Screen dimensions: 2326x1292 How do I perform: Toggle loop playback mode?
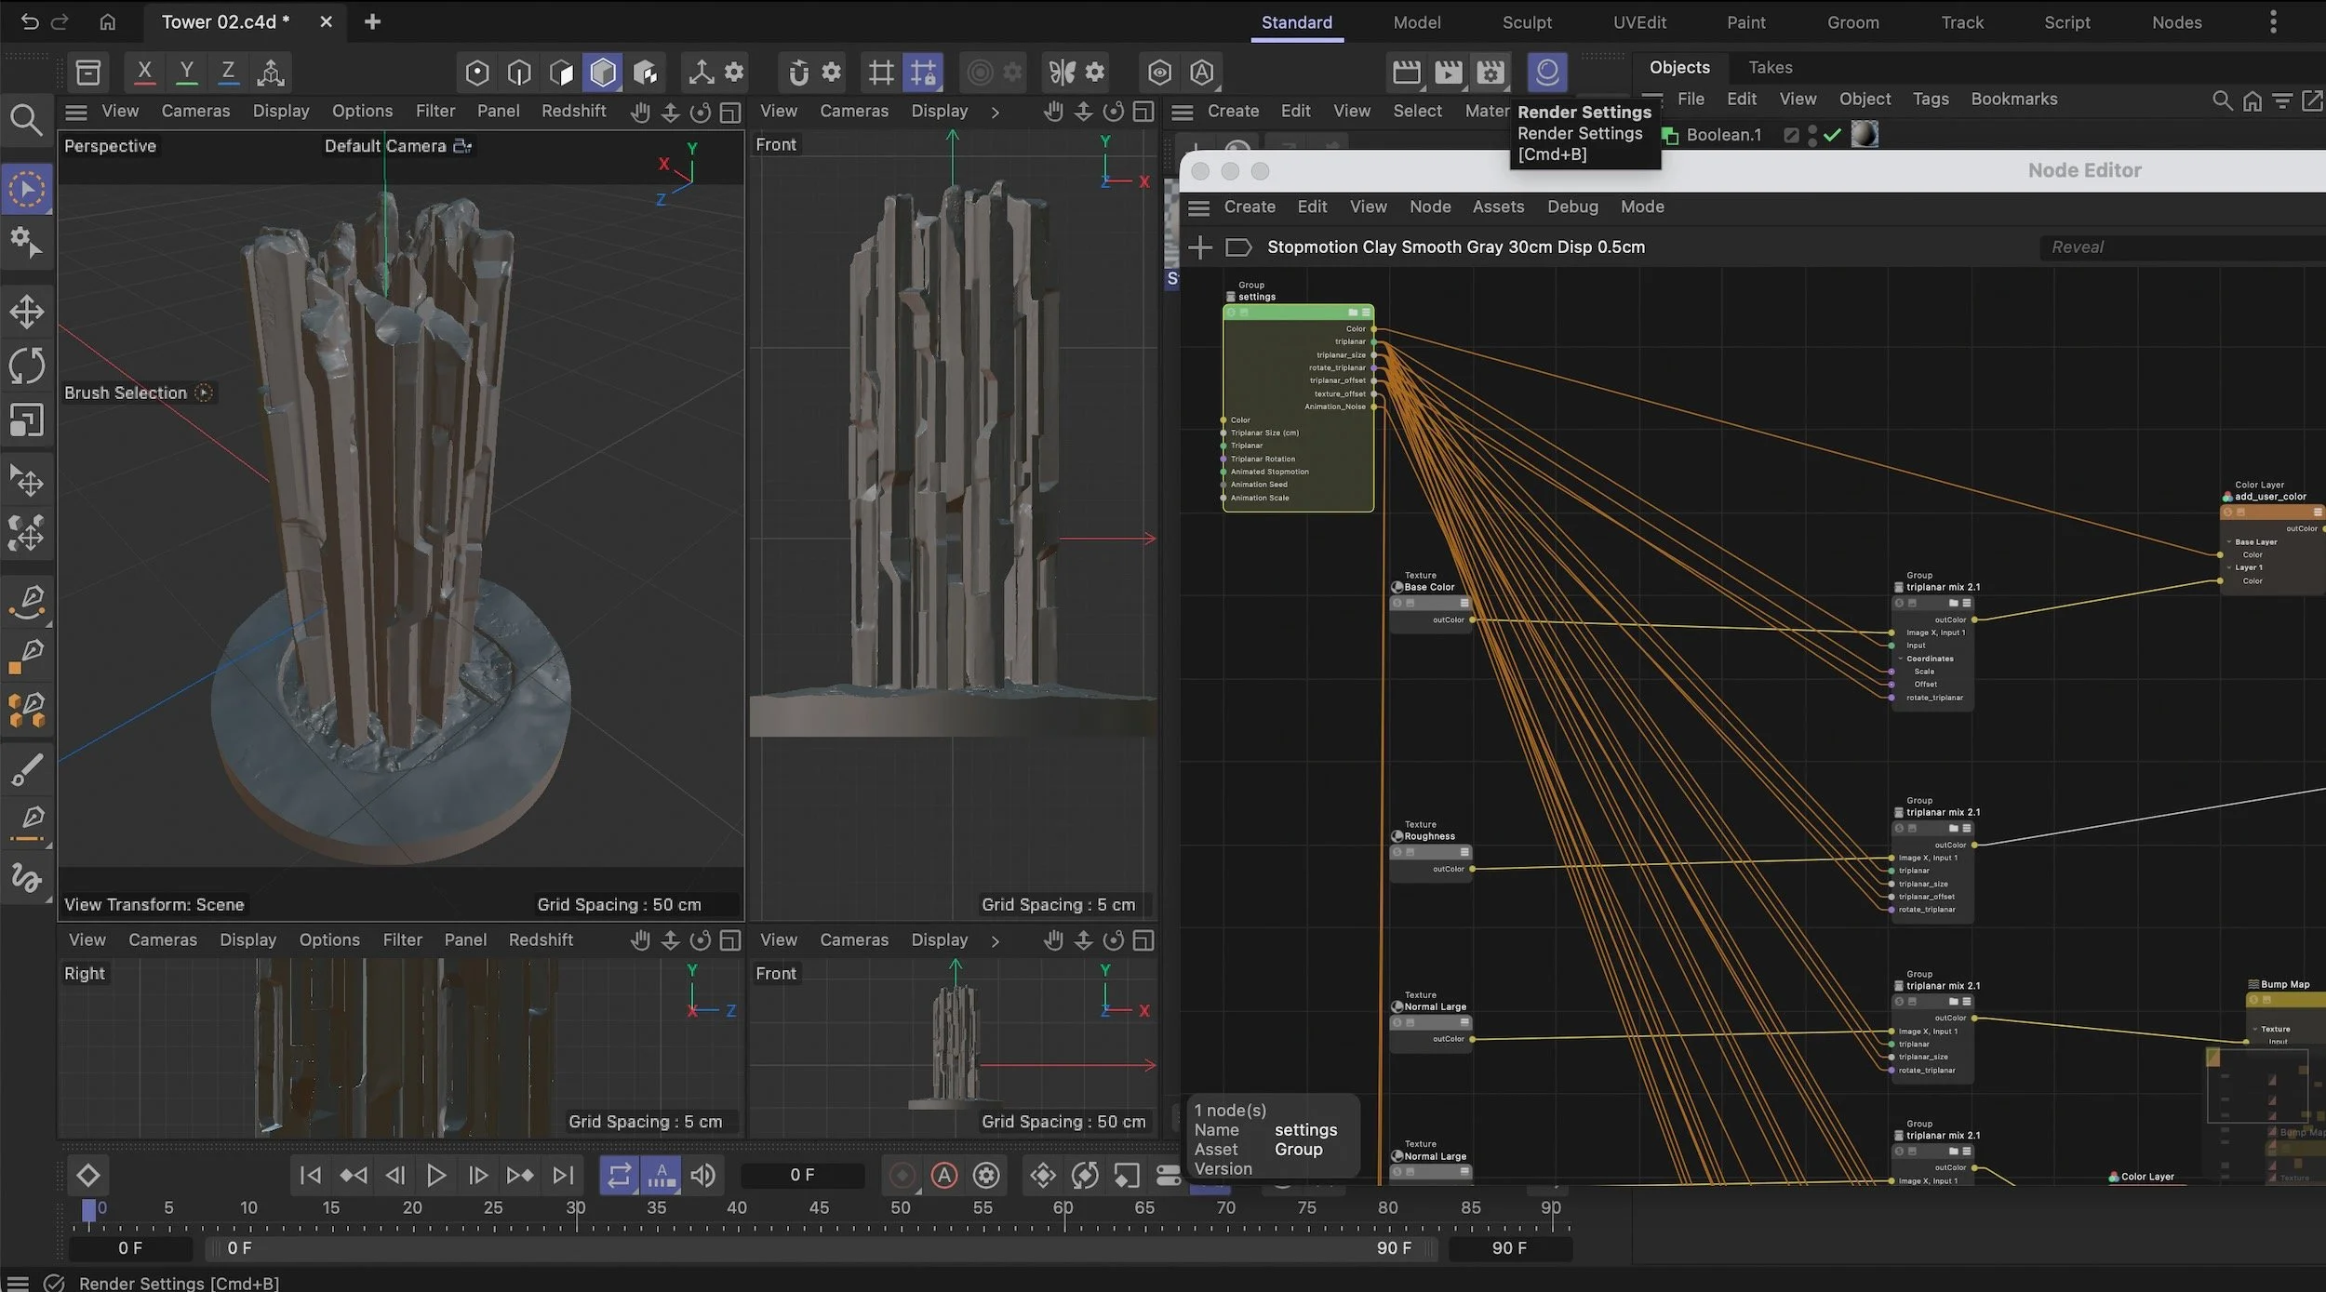(619, 1176)
